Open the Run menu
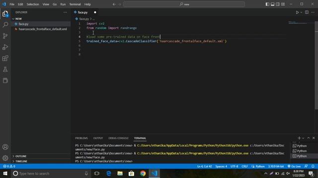This screenshot has width=318, height=178. pos(63,4)
